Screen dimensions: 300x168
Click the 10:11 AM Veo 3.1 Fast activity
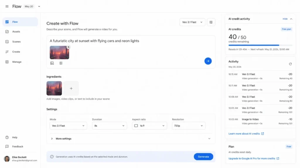click(x=260, y=87)
